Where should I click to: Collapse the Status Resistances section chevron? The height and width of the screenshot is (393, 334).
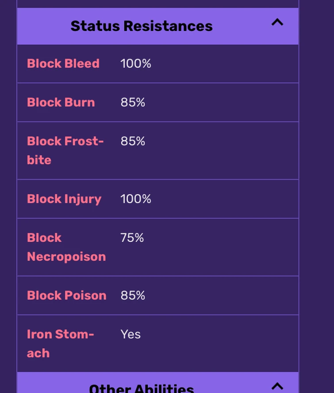pos(277,23)
